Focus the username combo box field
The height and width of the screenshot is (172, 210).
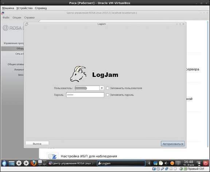(87, 88)
